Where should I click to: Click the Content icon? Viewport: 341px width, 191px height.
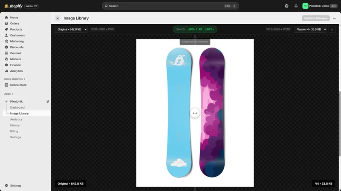6,53
